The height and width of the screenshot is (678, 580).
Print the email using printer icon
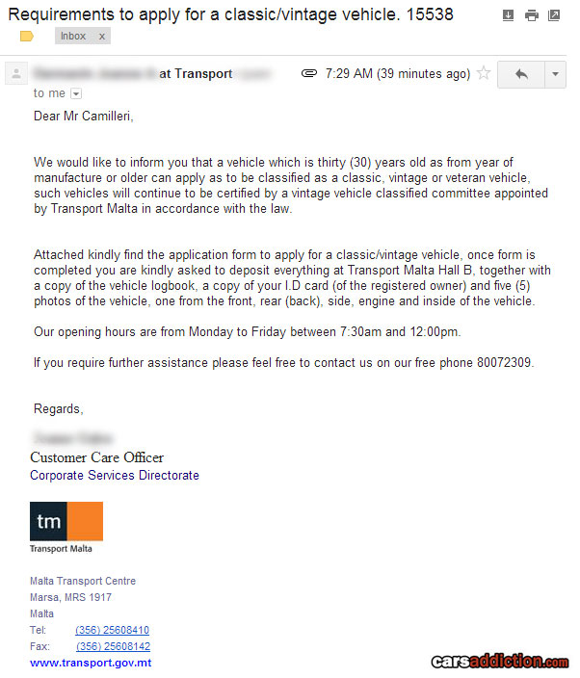click(x=532, y=15)
